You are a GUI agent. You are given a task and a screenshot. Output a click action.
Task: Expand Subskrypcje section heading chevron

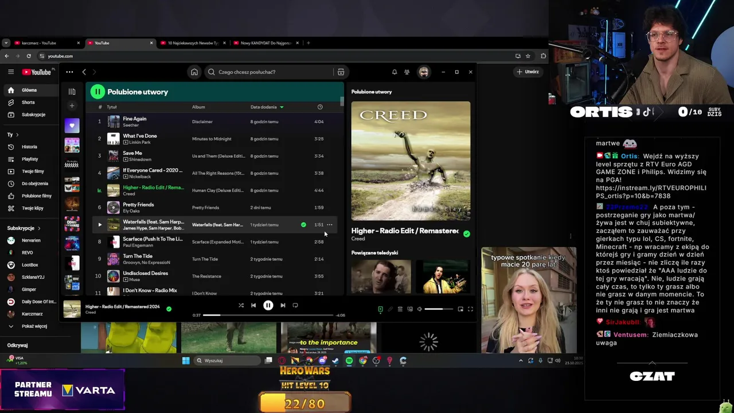point(39,228)
